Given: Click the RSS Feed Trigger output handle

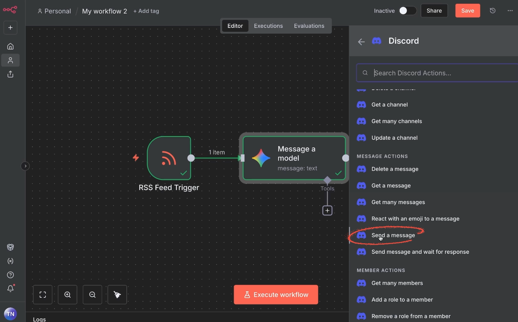Looking at the screenshot, I should [x=191, y=158].
